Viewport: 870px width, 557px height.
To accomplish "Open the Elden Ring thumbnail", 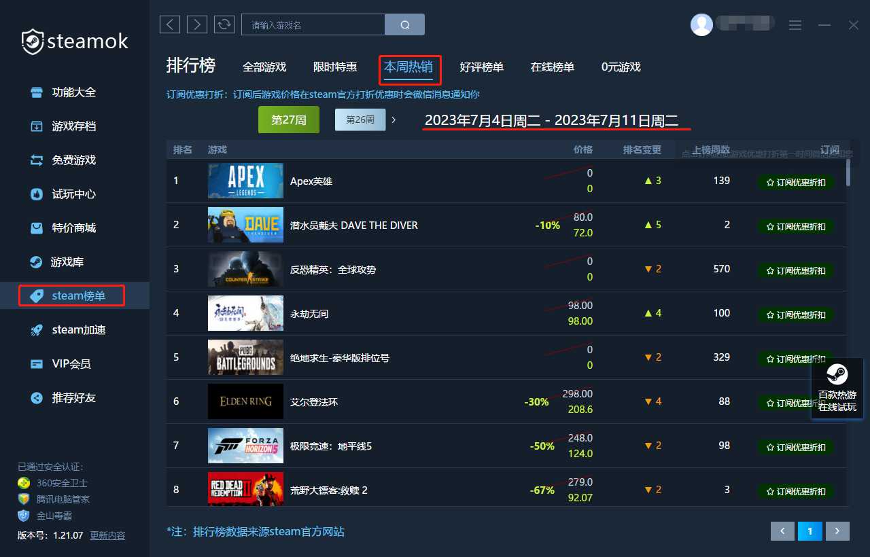I will point(245,401).
